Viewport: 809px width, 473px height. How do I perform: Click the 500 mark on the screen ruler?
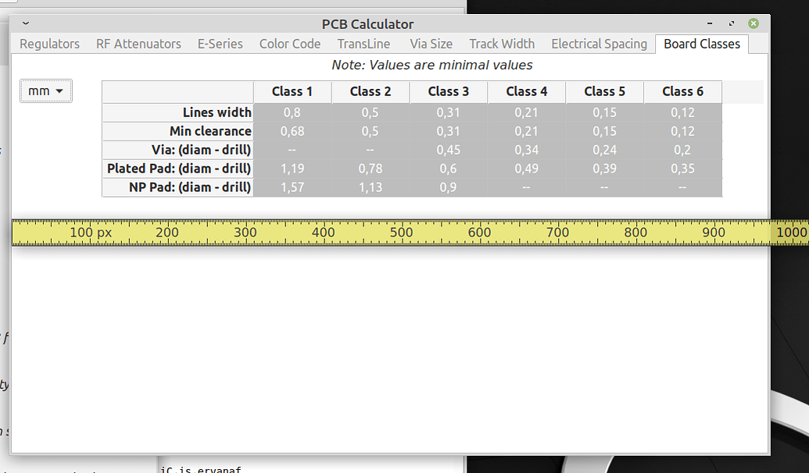(402, 233)
